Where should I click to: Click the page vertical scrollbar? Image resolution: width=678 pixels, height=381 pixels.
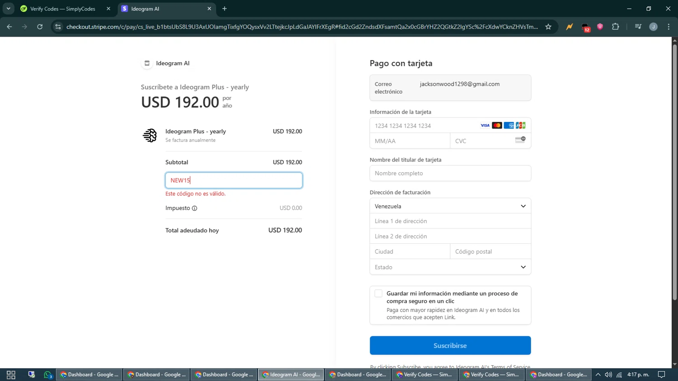tap(674, 172)
